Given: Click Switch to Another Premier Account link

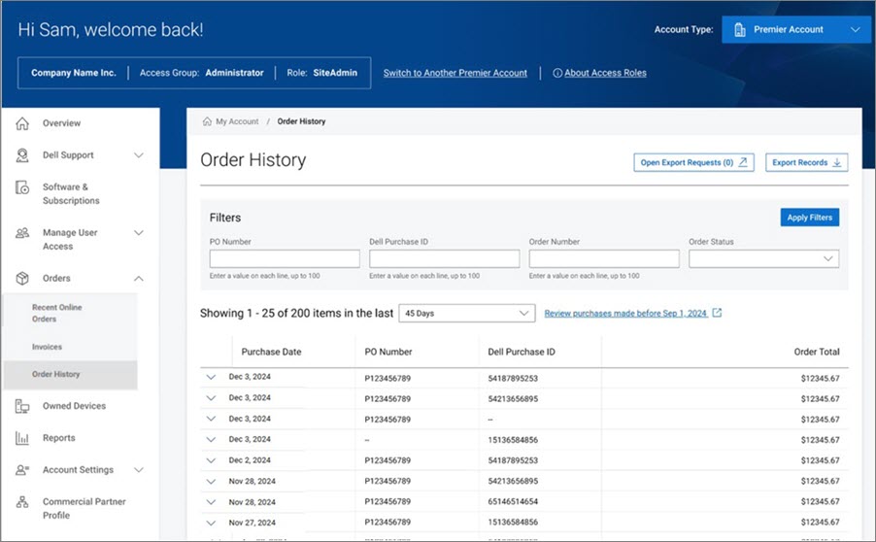Looking at the screenshot, I should tap(455, 73).
